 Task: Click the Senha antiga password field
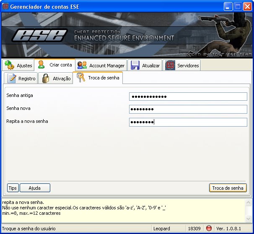pos(188,97)
